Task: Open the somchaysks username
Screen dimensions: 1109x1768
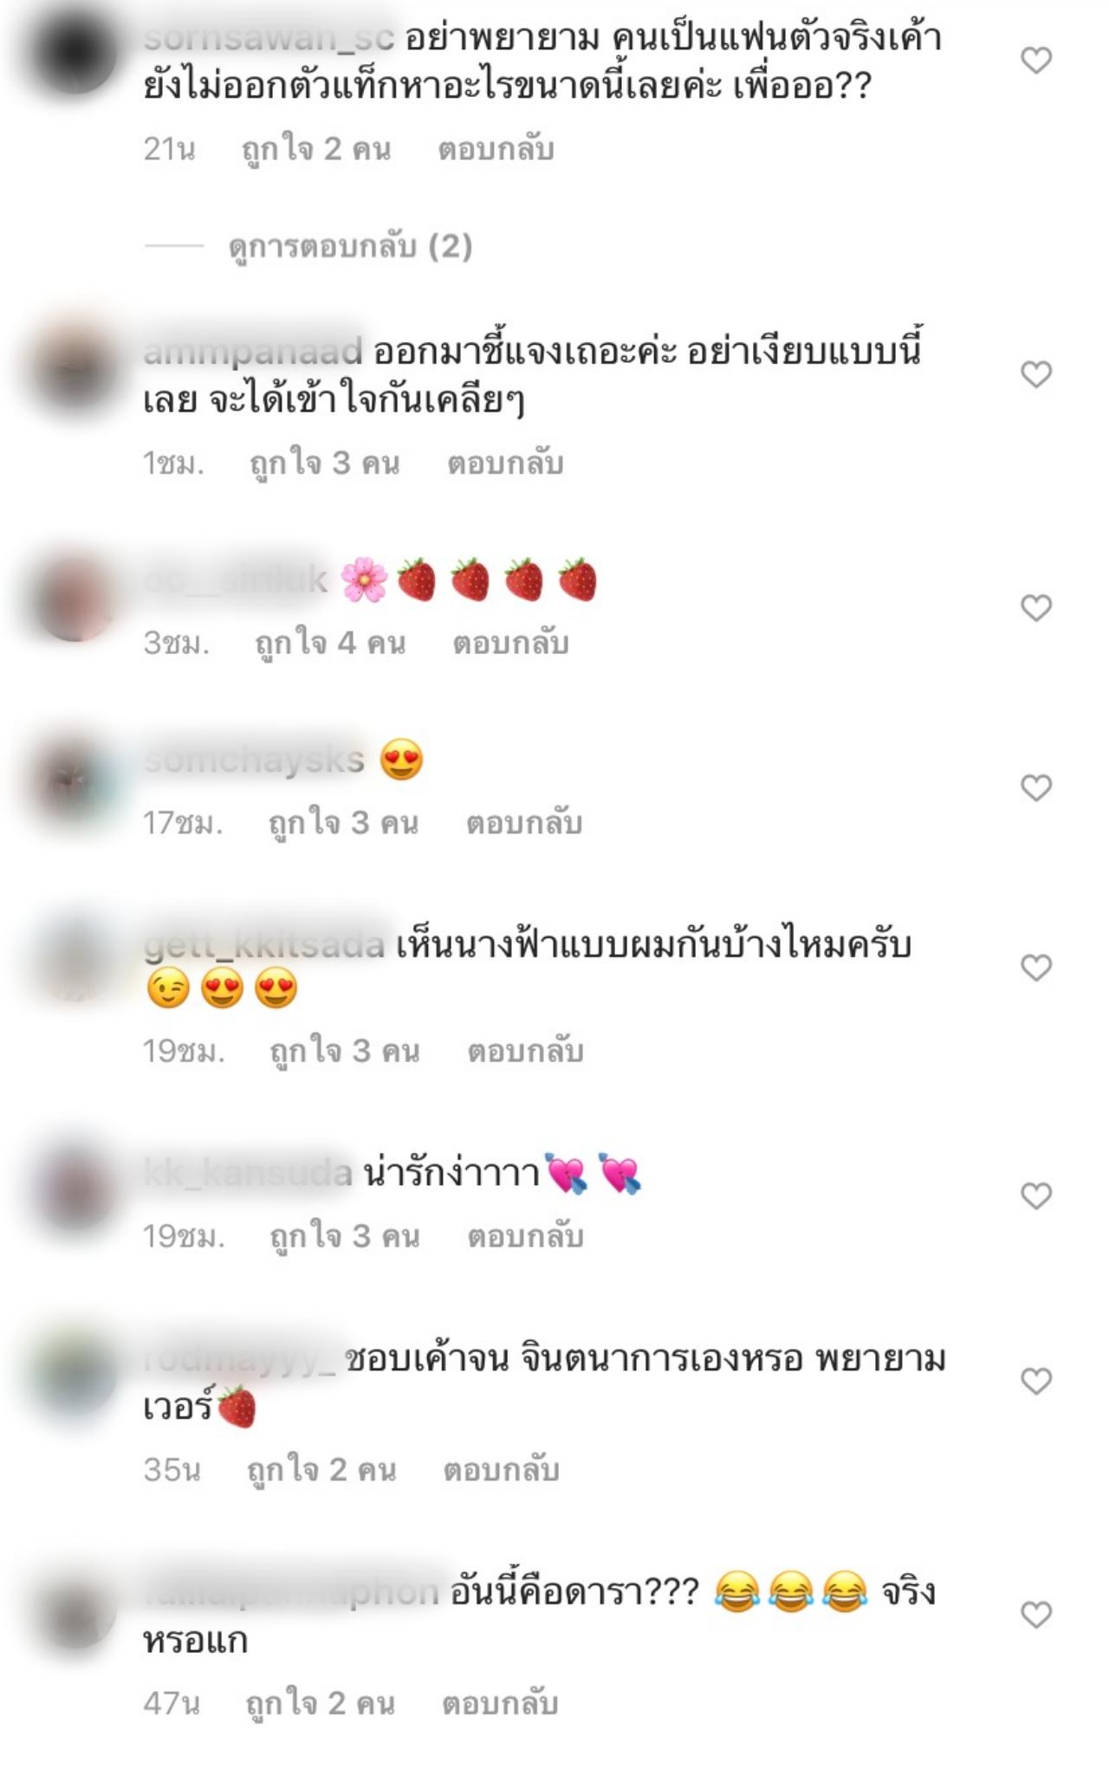Action: coord(254,760)
